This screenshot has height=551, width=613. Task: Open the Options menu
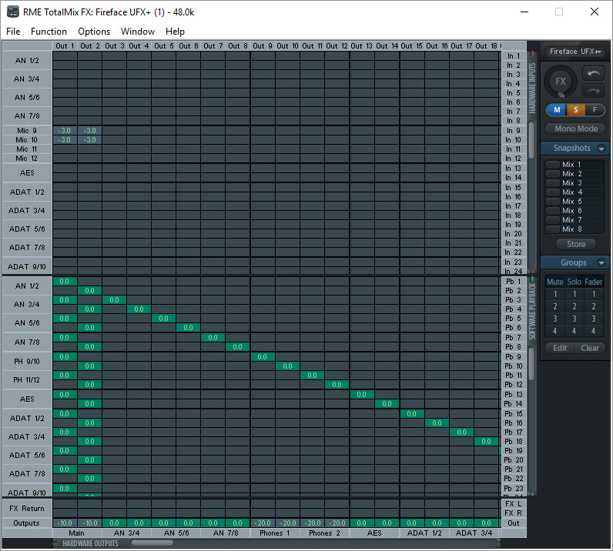click(94, 32)
